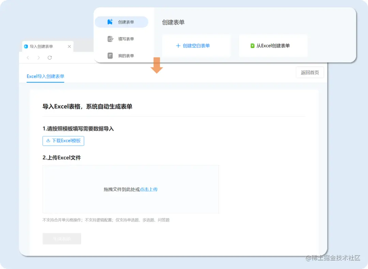Click 创建空白表单 button
This screenshot has width=368, height=269.
coord(196,46)
